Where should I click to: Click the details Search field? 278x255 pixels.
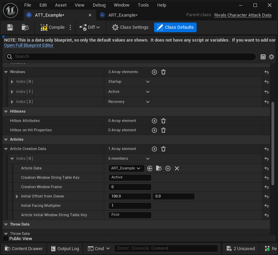tap(131, 56)
